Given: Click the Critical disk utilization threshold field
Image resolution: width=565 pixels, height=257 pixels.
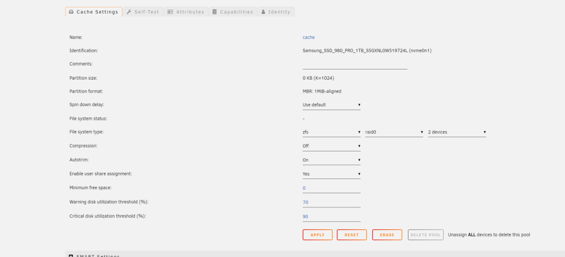Looking at the screenshot, I should click(x=332, y=217).
